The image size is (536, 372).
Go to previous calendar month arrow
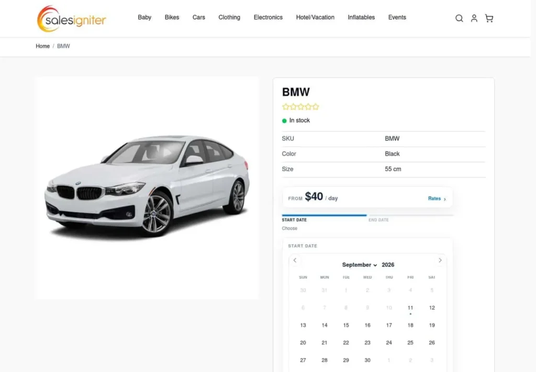click(x=295, y=261)
